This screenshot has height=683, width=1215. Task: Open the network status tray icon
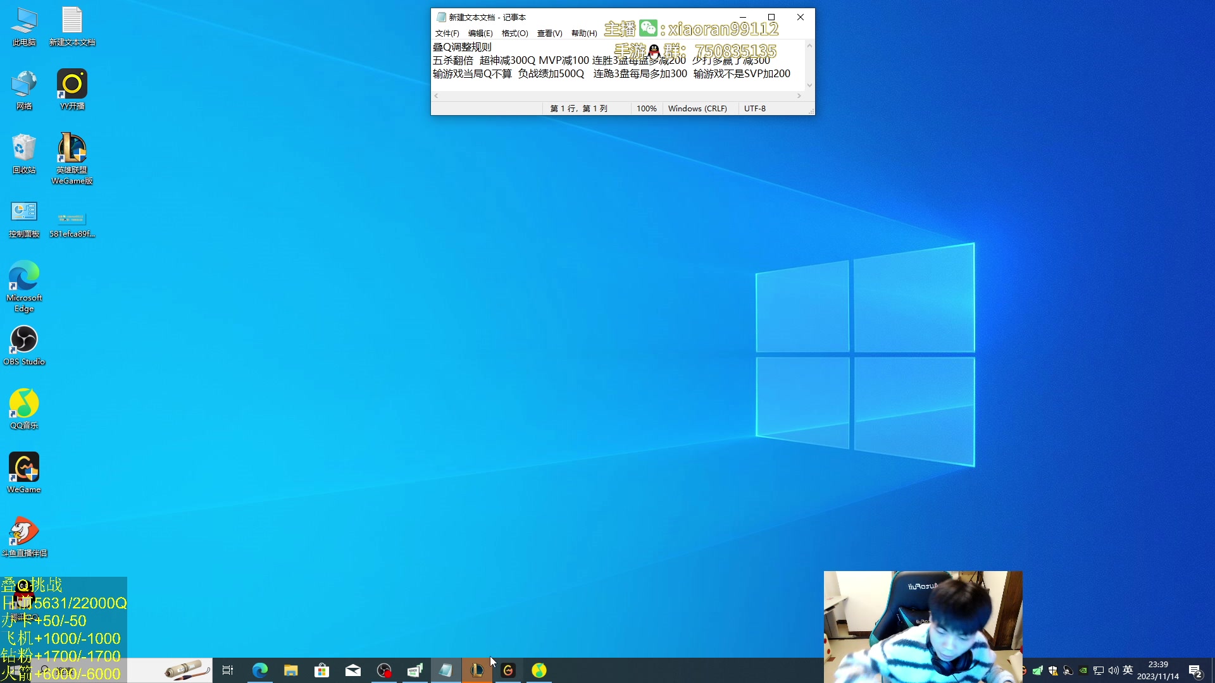tap(1099, 670)
